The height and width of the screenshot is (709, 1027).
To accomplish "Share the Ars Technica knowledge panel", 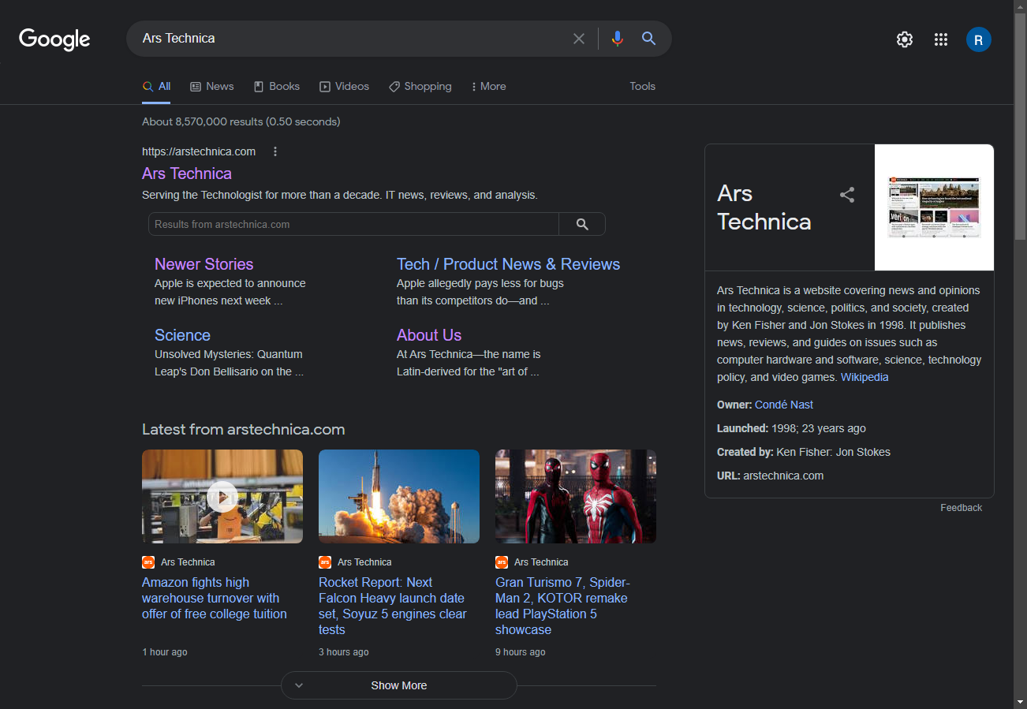I will click(847, 195).
